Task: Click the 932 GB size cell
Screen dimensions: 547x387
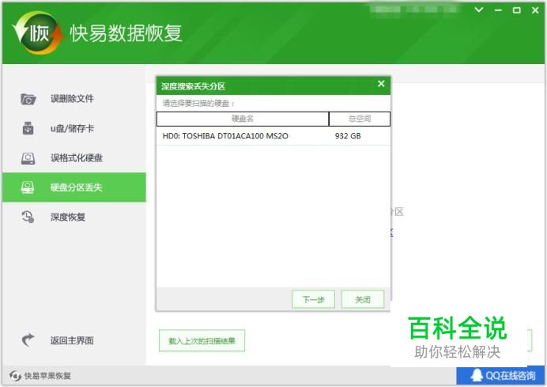Action: (x=348, y=136)
